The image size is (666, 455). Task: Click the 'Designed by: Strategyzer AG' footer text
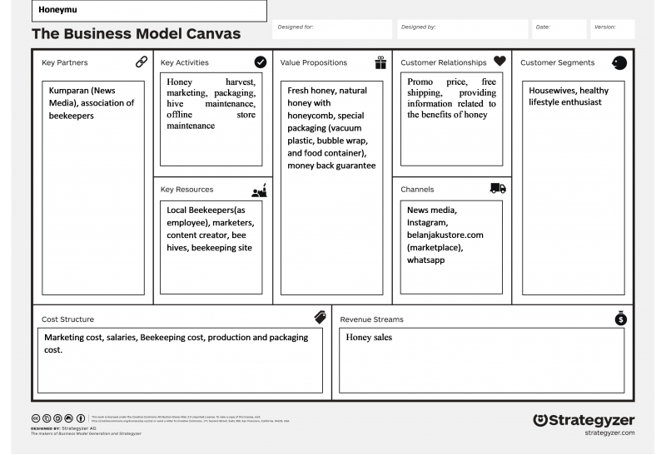pos(63,428)
